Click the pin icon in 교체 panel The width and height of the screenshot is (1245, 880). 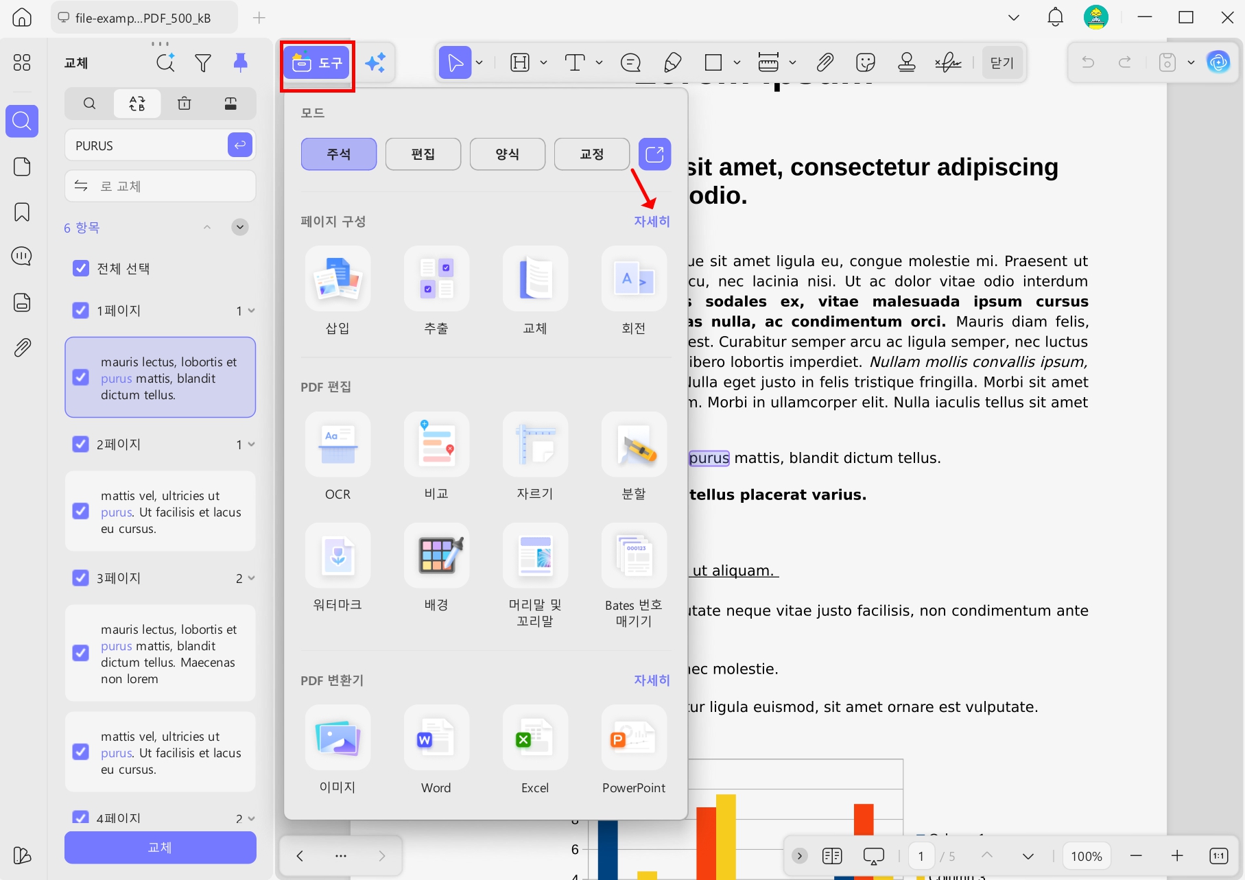pyautogui.click(x=240, y=63)
